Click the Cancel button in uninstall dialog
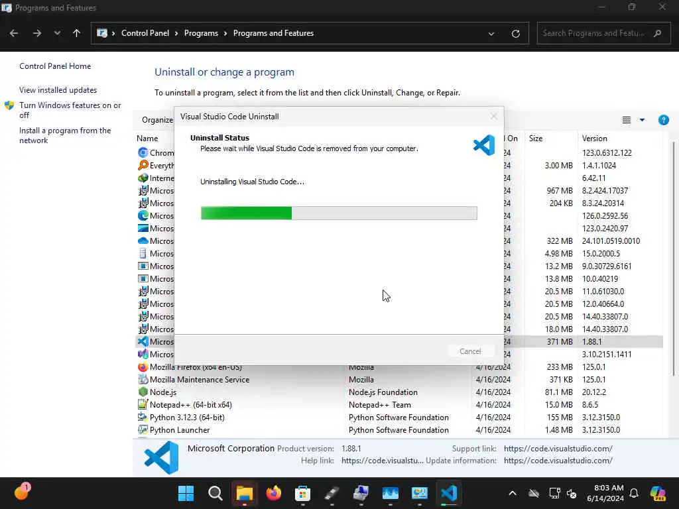This screenshot has height=509, width=679. tap(470, 351)
